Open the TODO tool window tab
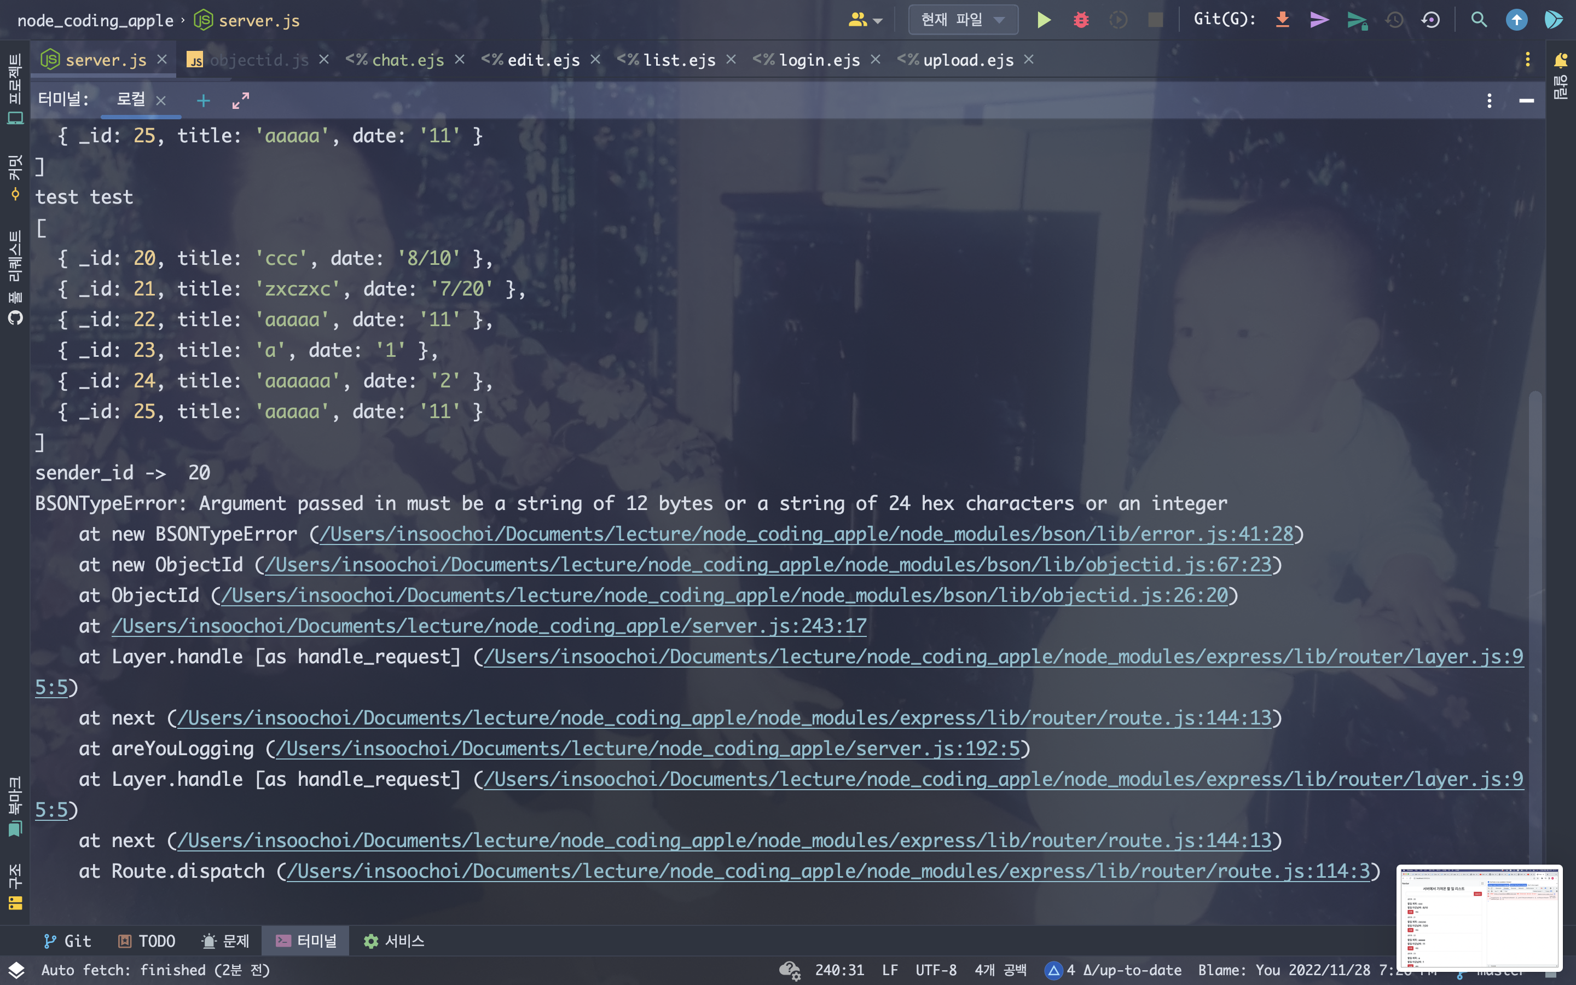Image resolution: width=1576 pixels, height=985 pixels. click(x=147, y=941)
